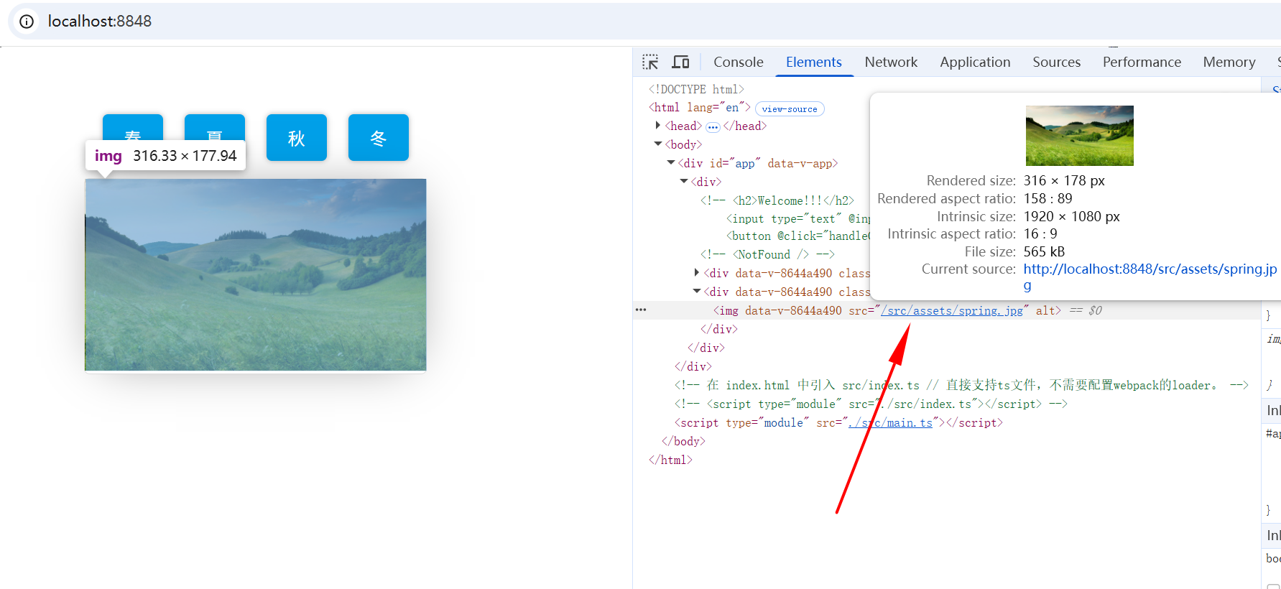Open the Performance tab
The width and height of the screenshot is (1281, 589).
pyautogui.click(x=1142, y=62)
